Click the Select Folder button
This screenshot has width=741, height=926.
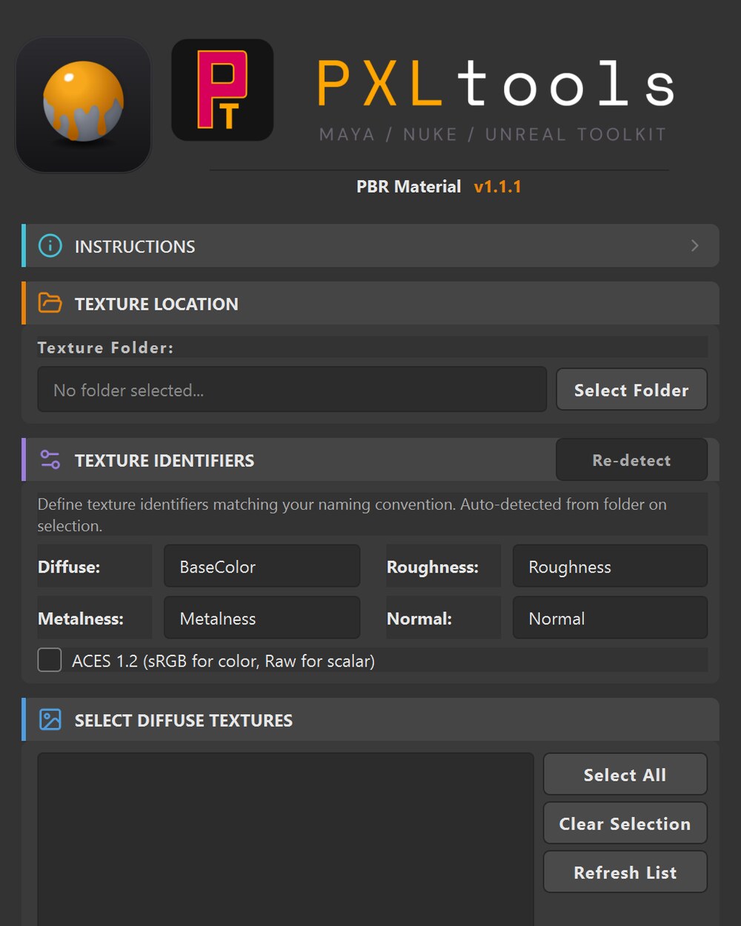click(x=631, y=390)
